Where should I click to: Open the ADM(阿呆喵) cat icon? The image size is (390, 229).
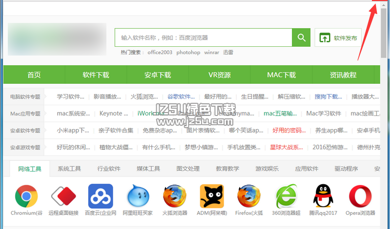(212, 196)
